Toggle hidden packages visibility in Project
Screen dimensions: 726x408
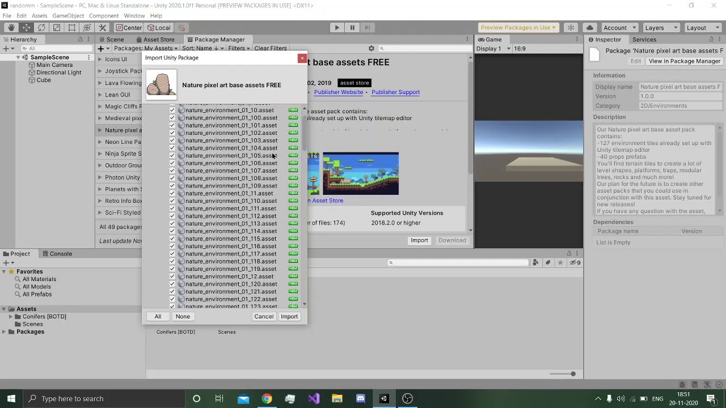point(575,263)
